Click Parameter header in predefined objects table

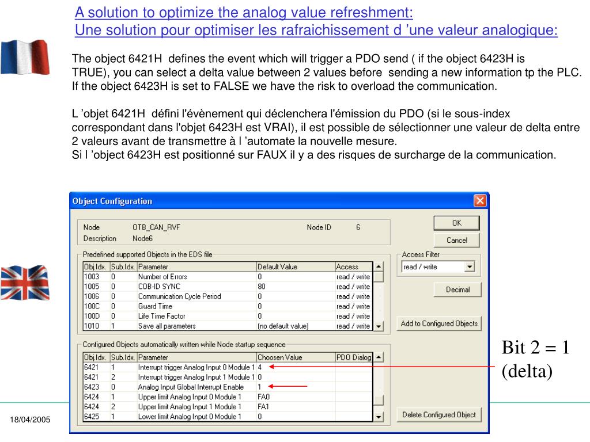coord(197,267)
